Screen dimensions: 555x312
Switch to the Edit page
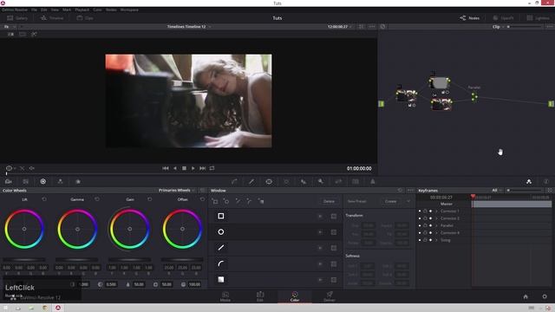click(260, 296)
